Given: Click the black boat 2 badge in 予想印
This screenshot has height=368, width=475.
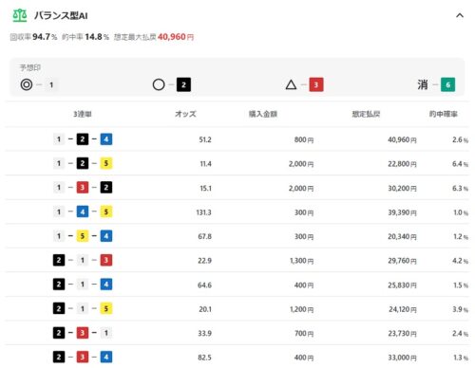Looking at the screenshot, I should pos(183,84).
